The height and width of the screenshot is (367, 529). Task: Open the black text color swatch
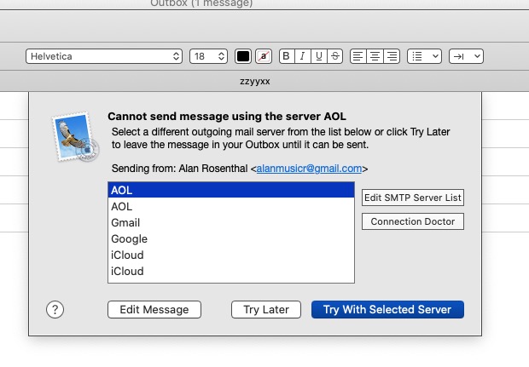(243, 56)
